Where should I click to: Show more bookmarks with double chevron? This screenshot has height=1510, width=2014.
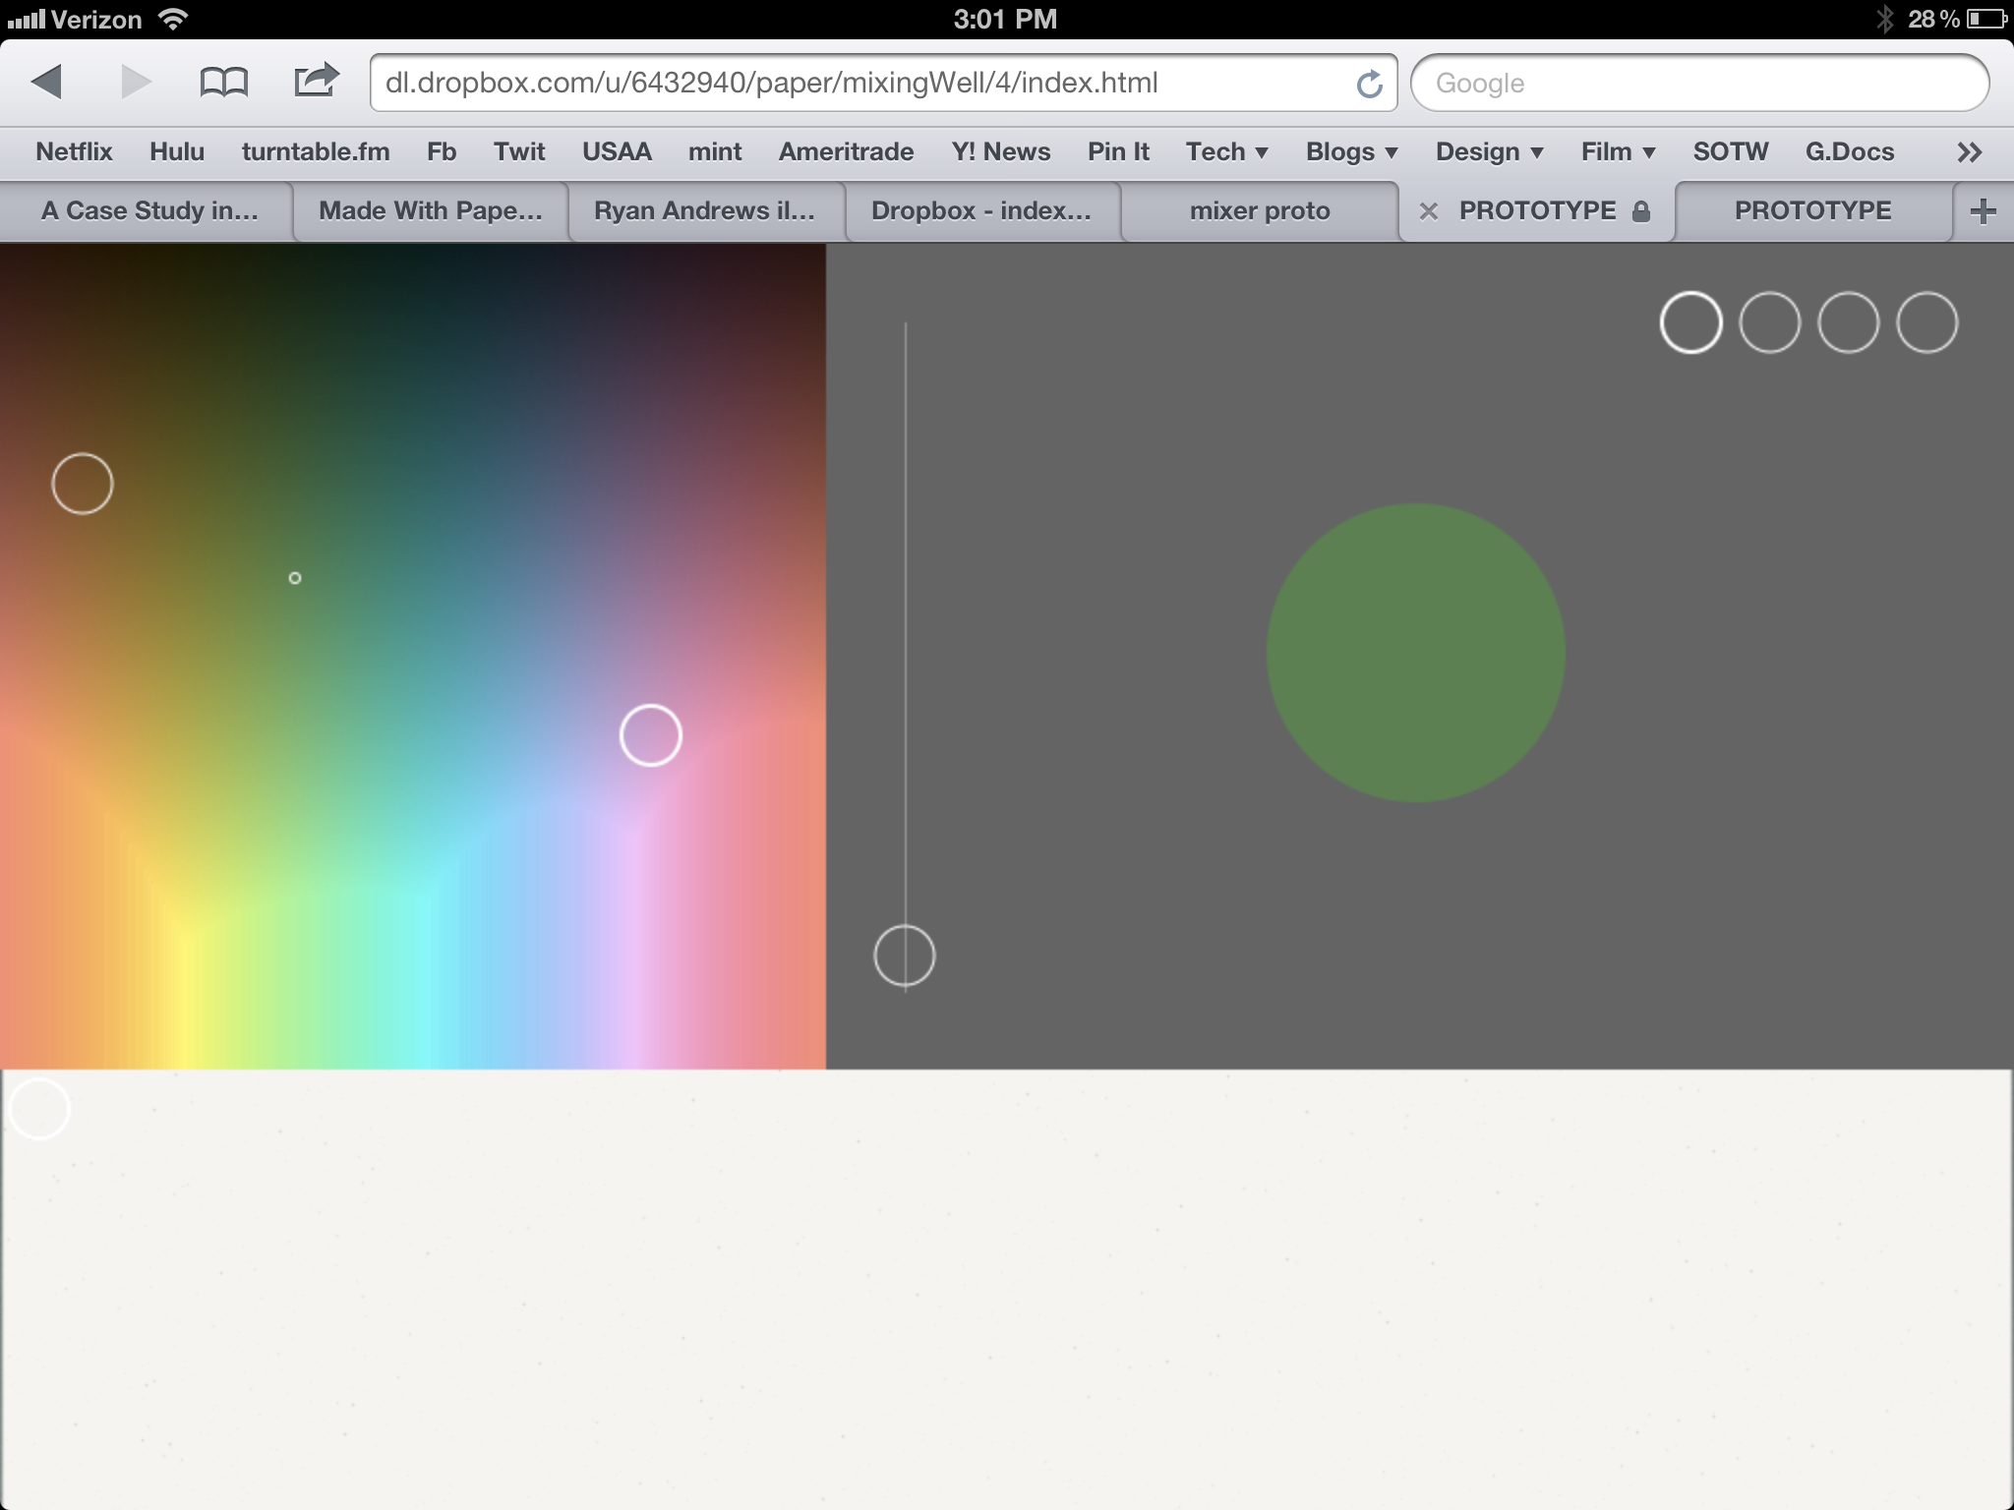(x=1969, y=152)
